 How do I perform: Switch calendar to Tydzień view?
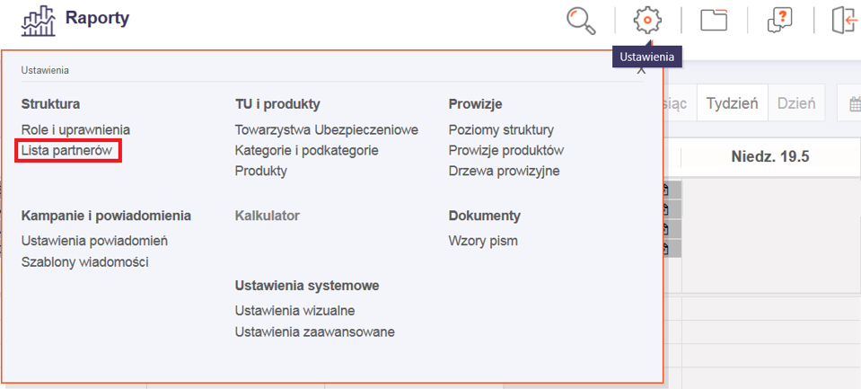(732, 102)
